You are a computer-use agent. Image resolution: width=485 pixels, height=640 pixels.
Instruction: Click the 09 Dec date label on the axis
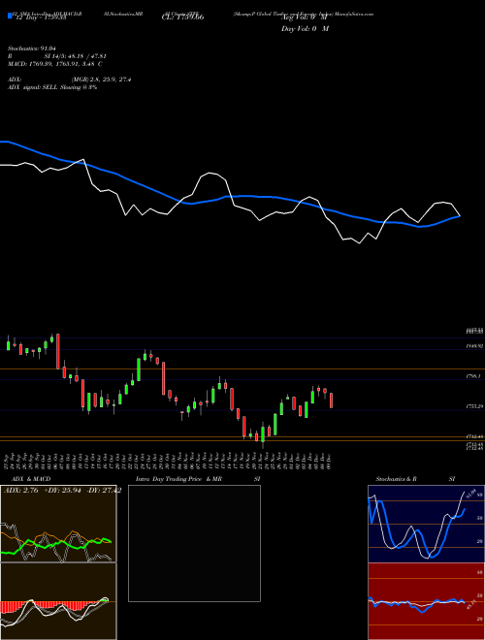[330, 460]
